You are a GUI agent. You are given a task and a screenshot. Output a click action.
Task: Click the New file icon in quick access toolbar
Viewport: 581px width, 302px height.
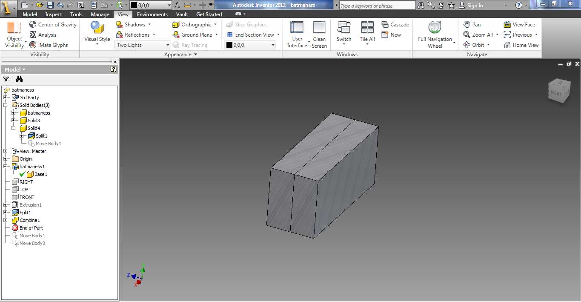[x=25, y=5]
